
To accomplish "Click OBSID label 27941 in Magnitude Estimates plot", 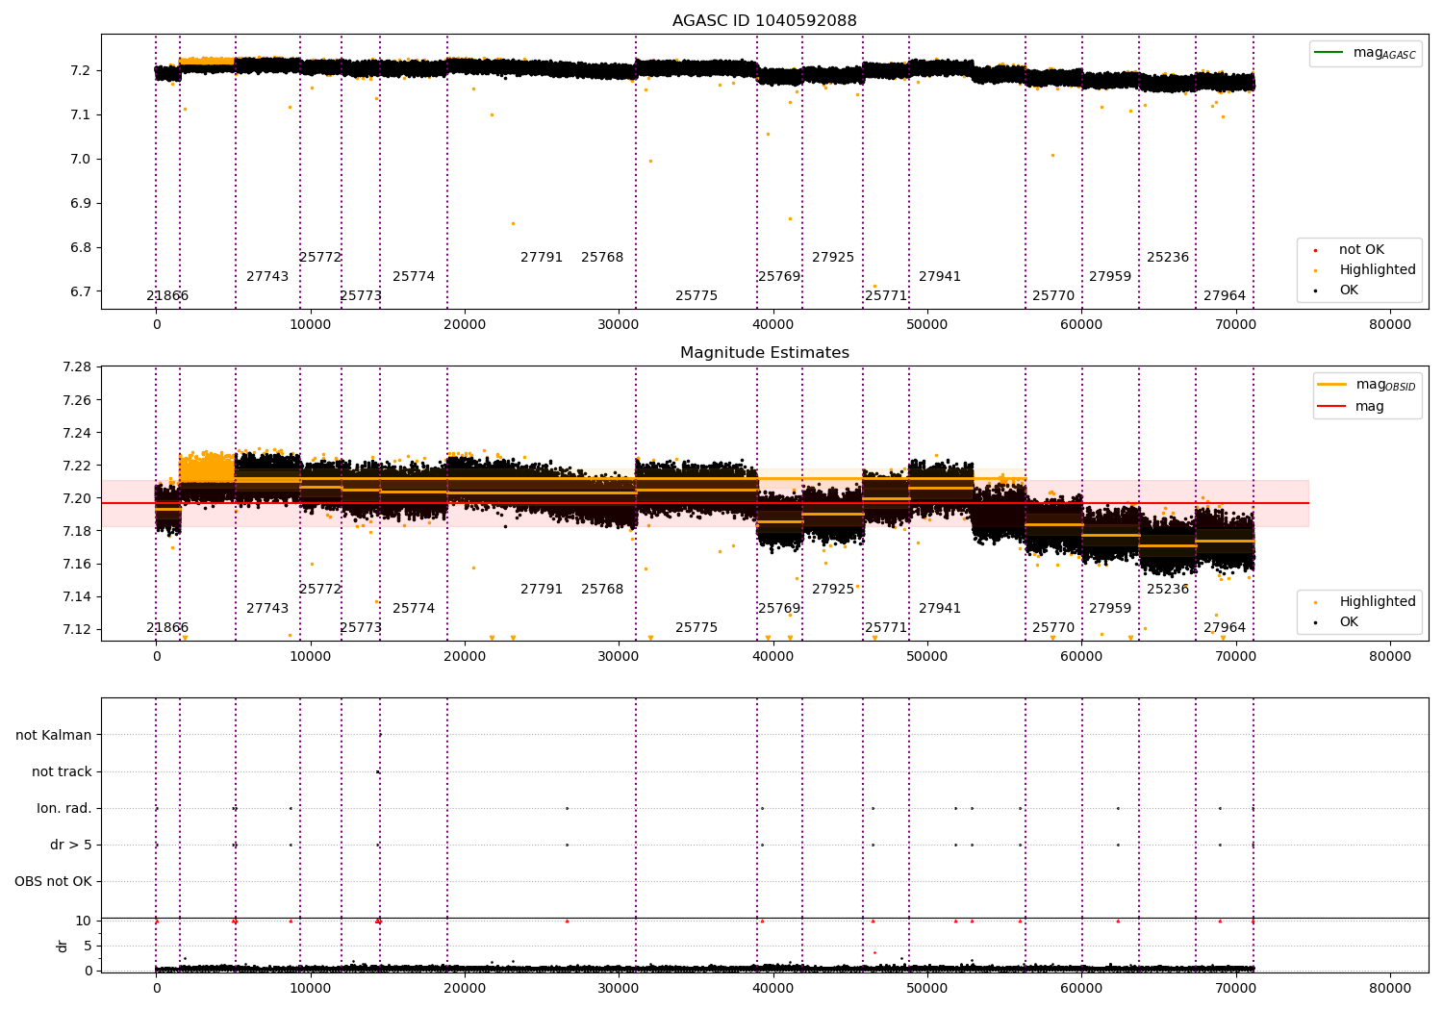I will (940, 609).
